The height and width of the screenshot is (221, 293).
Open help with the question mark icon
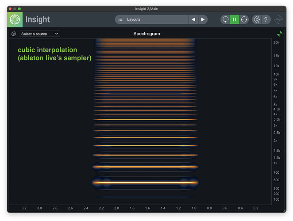pyautogui.click(x=266, y=19)
